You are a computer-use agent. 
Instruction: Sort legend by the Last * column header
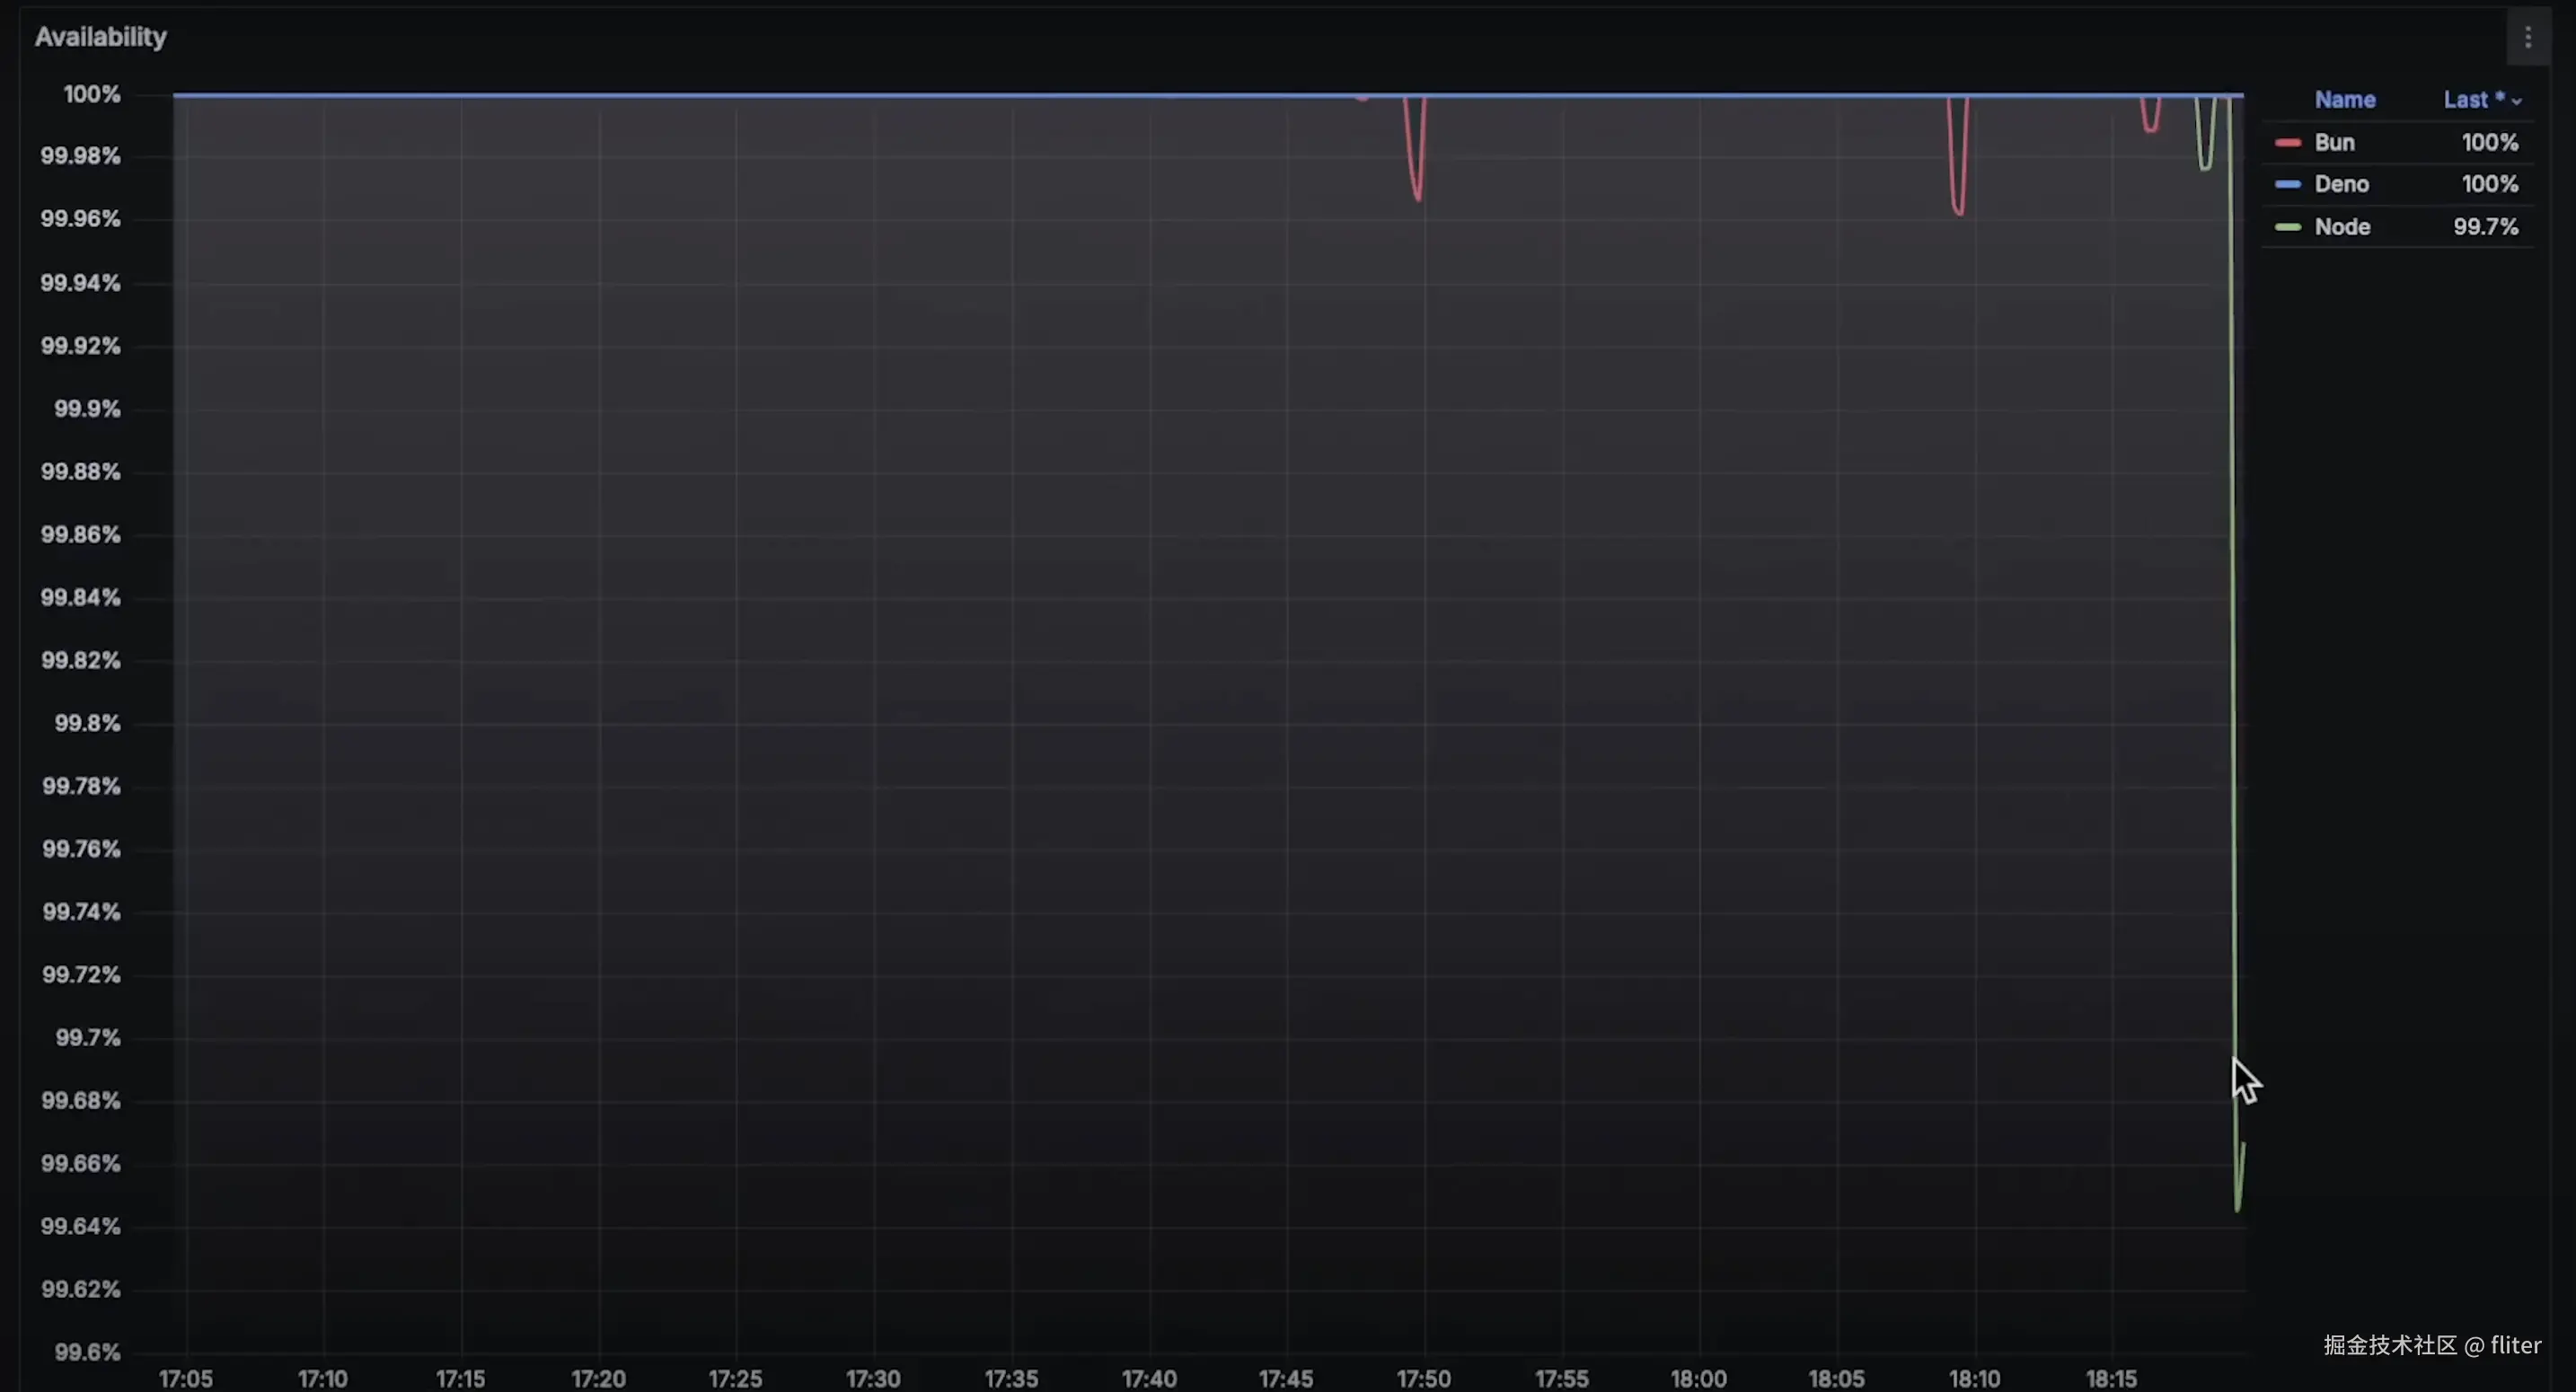(x=2472, y=100)
